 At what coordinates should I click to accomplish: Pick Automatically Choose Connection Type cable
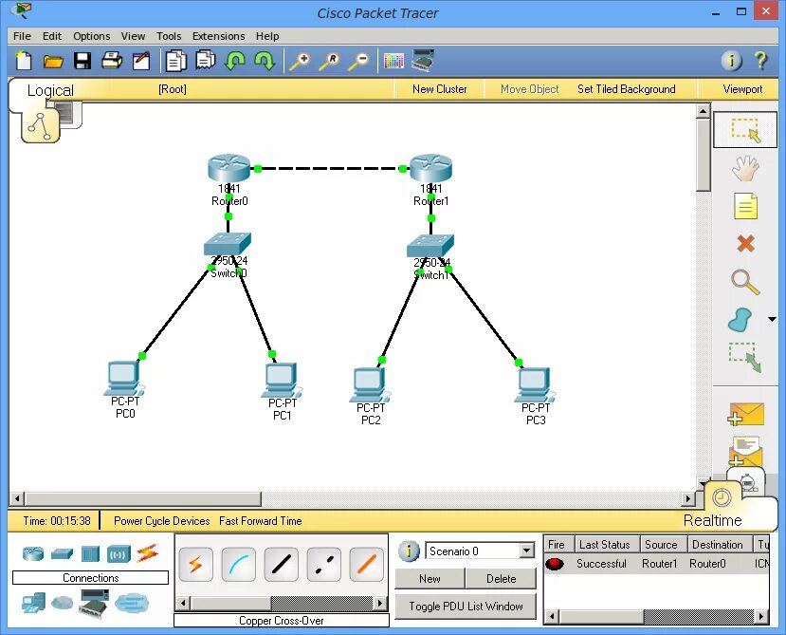tap(196, 565)
